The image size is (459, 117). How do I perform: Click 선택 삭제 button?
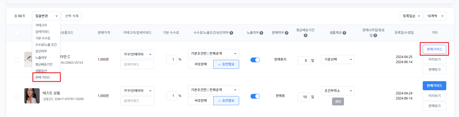[72, 16]
